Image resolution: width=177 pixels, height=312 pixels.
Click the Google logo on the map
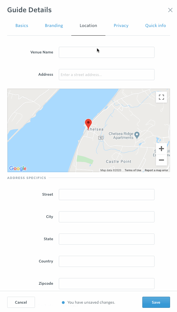pos(17,168)
